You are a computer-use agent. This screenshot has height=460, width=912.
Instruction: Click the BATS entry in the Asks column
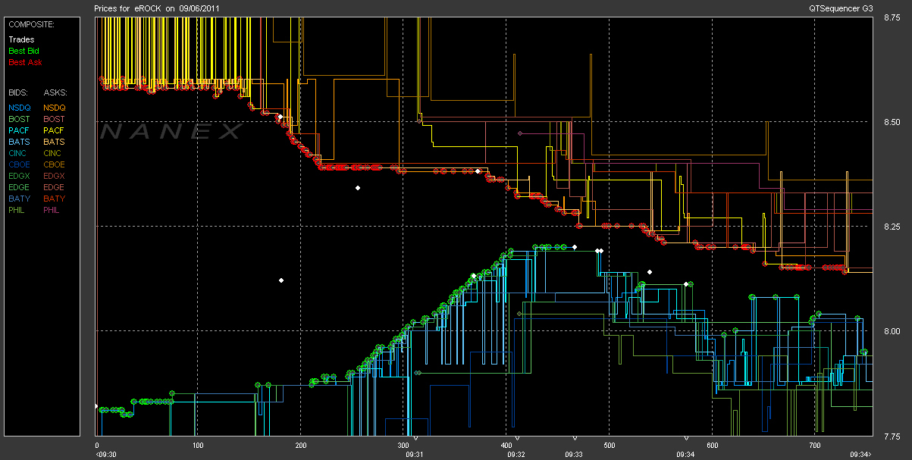point(54,142)
